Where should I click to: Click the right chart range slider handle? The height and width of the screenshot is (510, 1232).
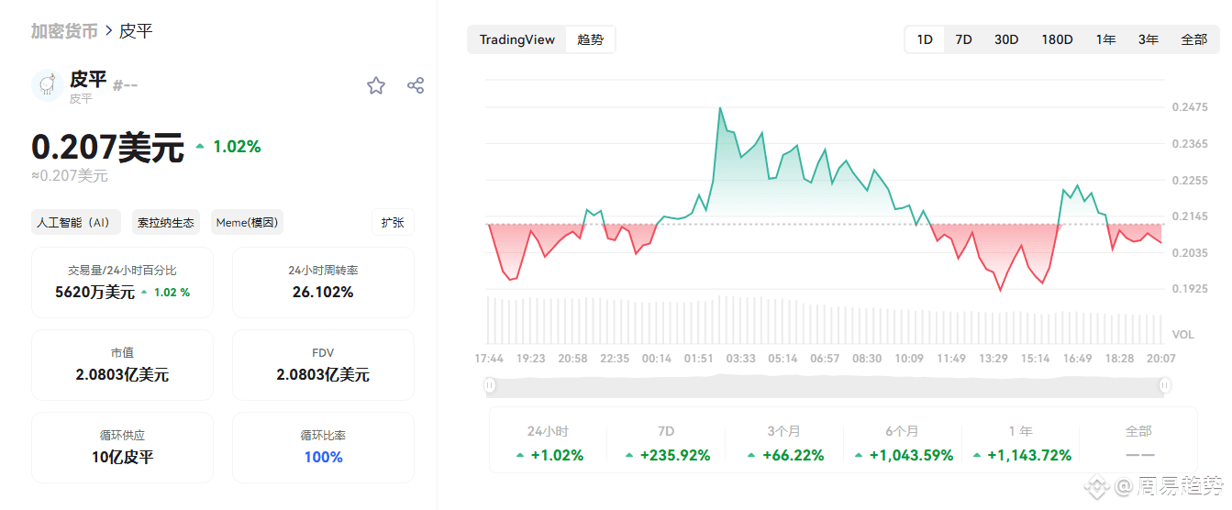click(x=1164, y=386)
